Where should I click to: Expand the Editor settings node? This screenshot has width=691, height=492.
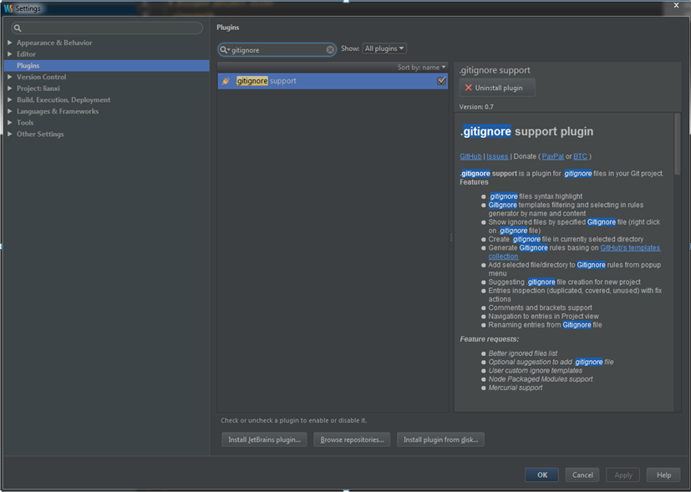click(10, 54)
